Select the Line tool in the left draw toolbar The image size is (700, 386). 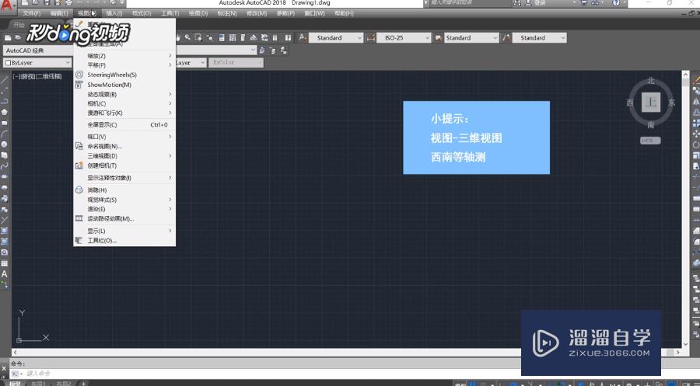pyautogui.click(x=4, y=80)
